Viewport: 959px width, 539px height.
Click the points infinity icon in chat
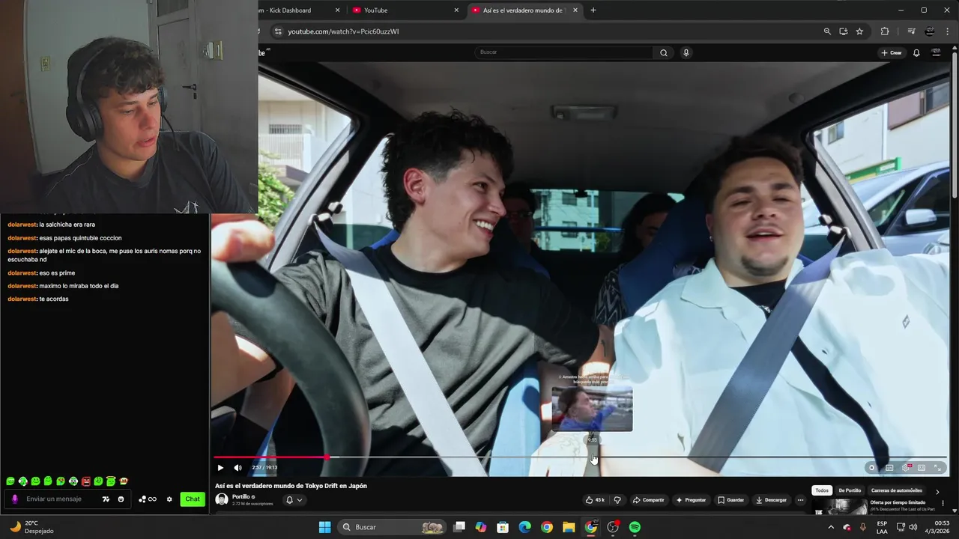(147, 499)
